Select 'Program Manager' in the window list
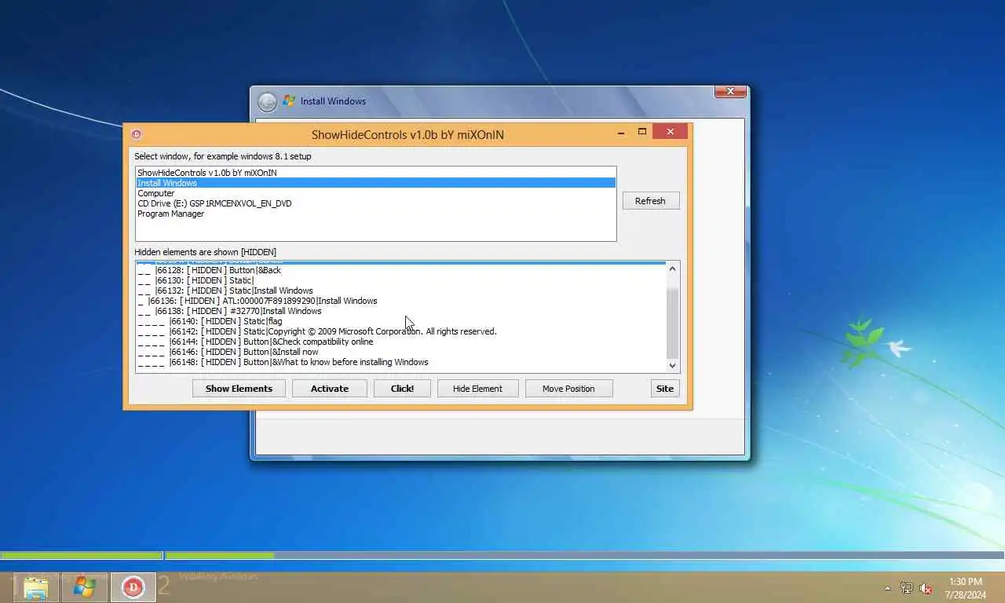 [x=375, y=214]
